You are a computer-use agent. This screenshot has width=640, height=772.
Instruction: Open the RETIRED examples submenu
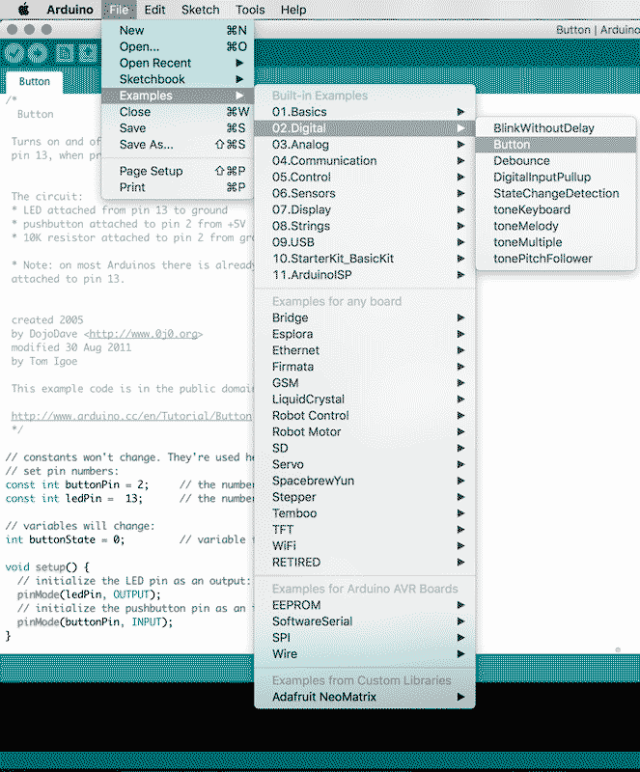pos(365,562)
